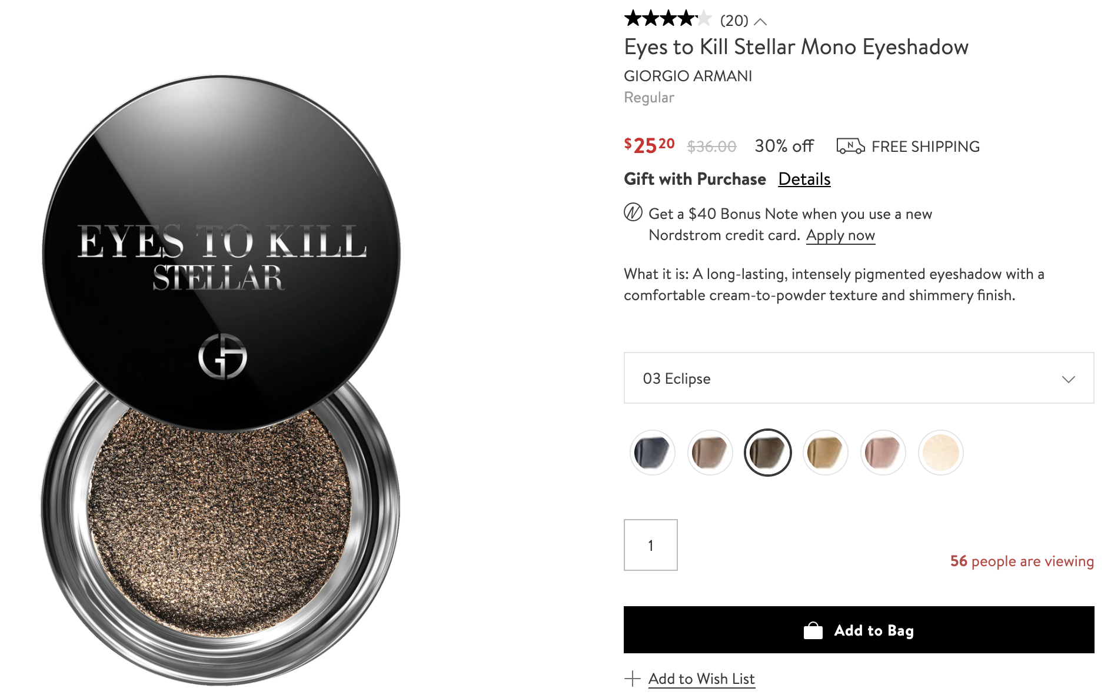Click the star rating icons
The height and width of the screenshot is (698, 1111).
668,19
